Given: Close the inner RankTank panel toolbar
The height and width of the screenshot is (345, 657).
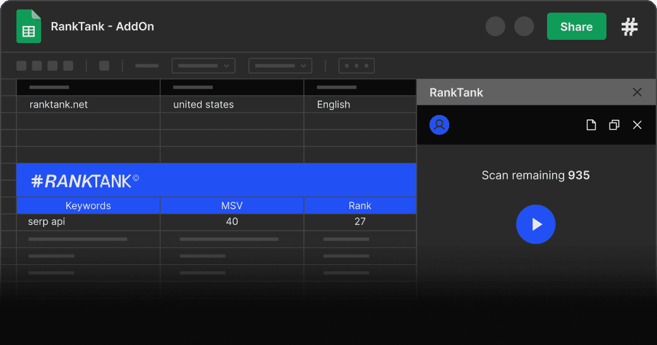Looking at the screenshot, I should (637, 125).
